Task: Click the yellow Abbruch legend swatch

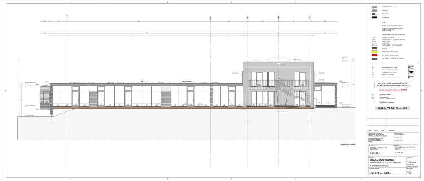Action: 374,52
